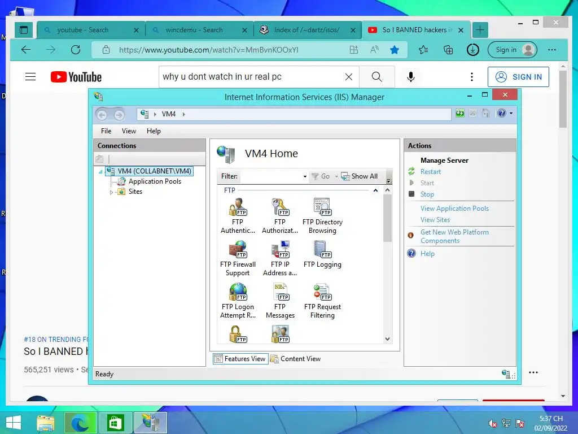Click the green refresh page icon

click(x=459, y=113)
